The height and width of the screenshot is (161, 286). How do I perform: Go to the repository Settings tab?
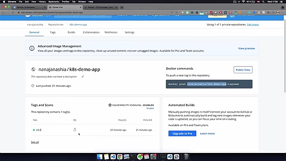point(130,32)
